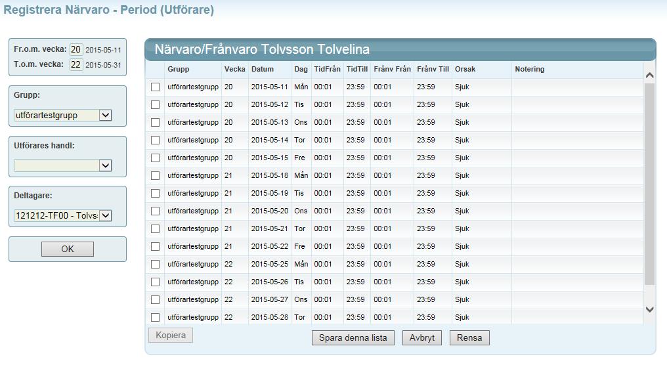
Task: Click the Dag column header
Action: tap(301, 69)
